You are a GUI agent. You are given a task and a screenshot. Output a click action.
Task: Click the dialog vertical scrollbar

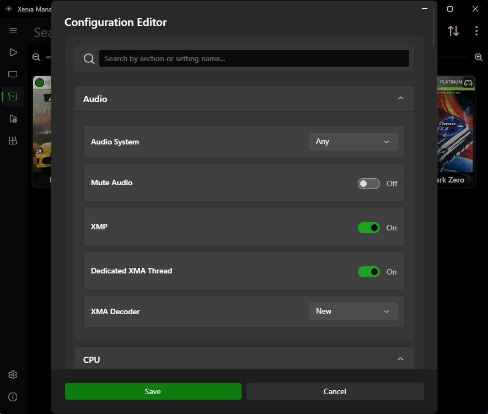[x=433, y=27]
